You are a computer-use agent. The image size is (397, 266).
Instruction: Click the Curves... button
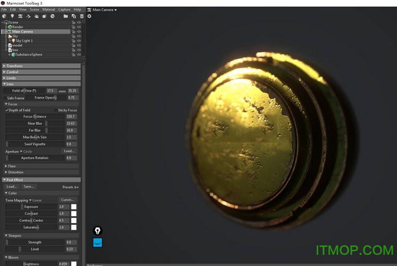pos(68,200)
